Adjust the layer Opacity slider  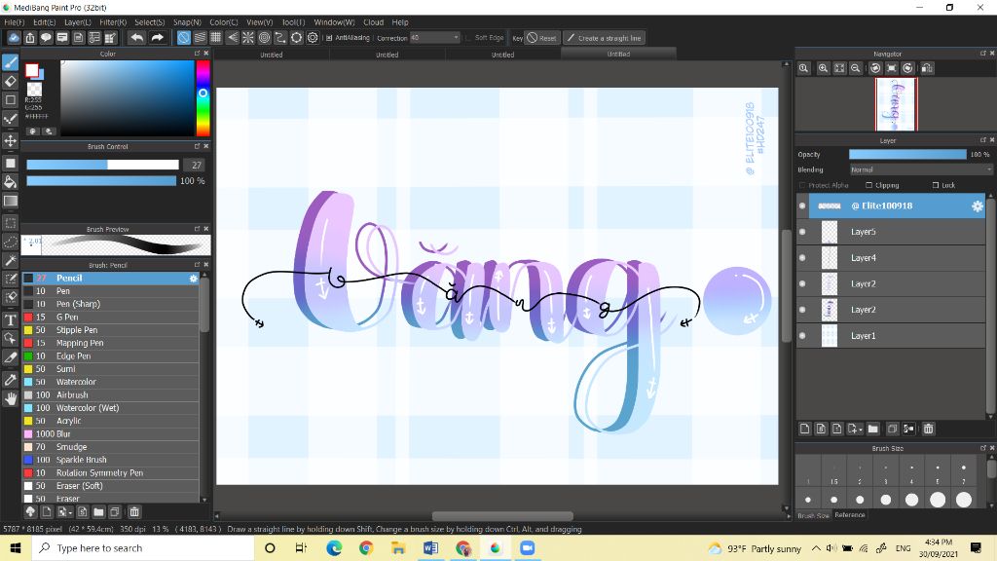coord(907,155)
